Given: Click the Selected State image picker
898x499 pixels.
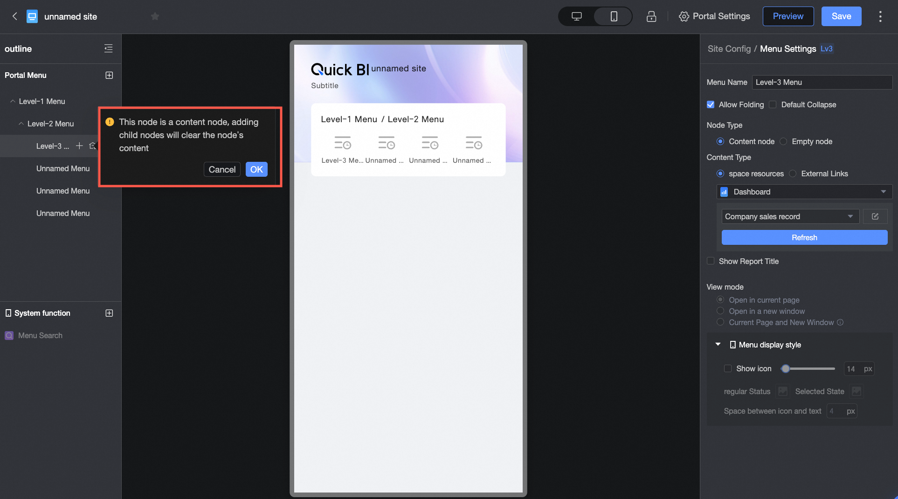Looking at the screenshot, I should pos(857,391).
